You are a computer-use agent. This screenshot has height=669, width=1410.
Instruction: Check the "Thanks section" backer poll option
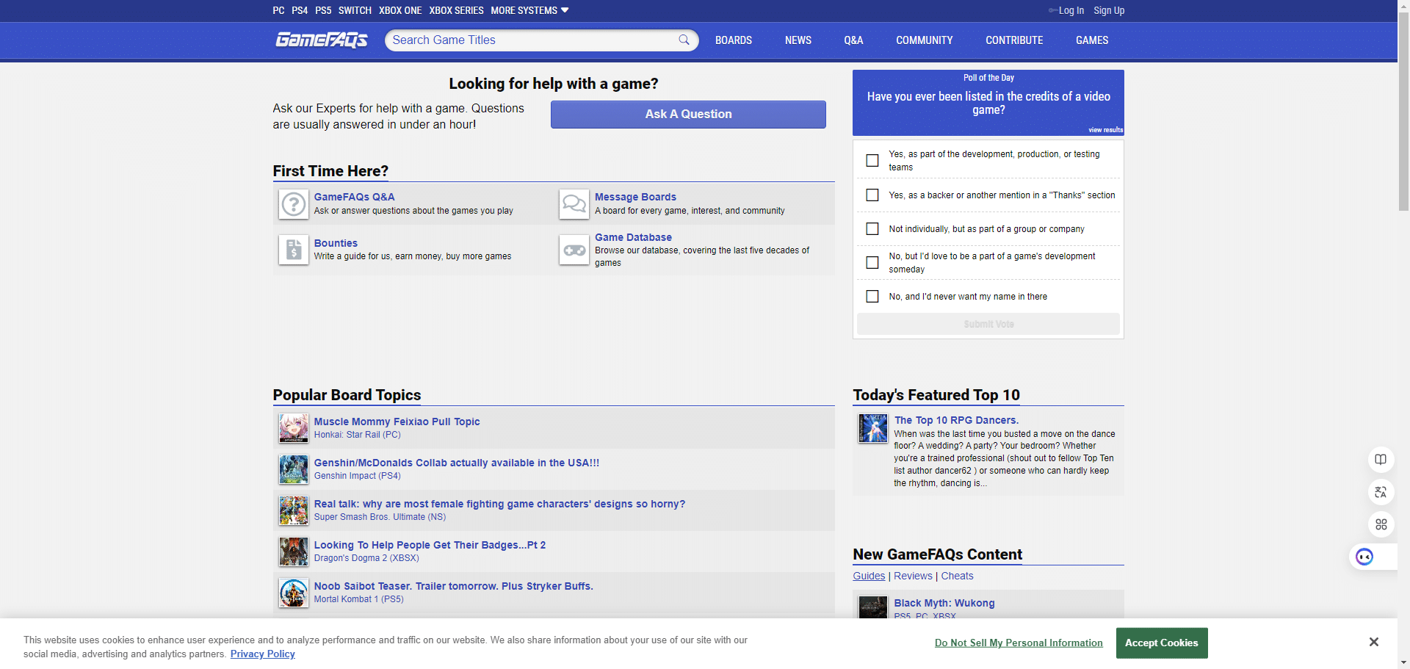point(872,195)
